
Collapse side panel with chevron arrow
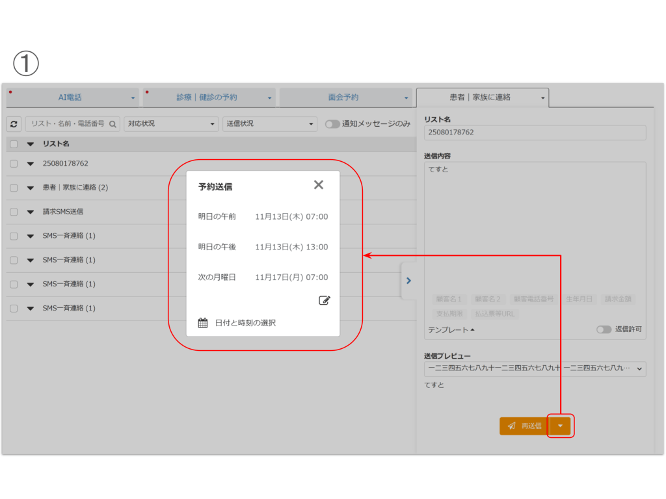pos(408,281)
